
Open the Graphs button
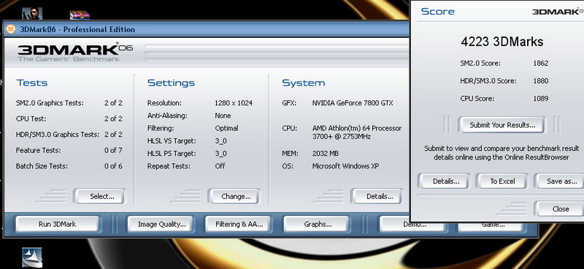(318, 225)
